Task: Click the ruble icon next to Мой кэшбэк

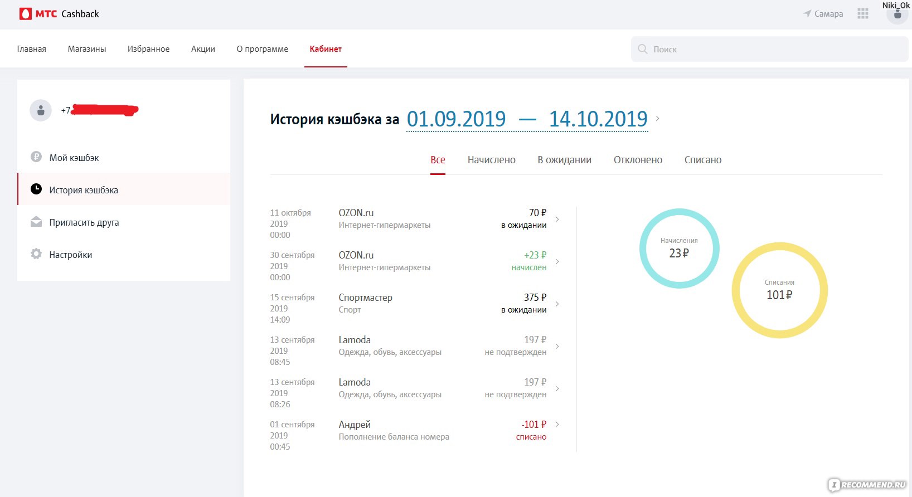Action: click(x=36, y=157)
